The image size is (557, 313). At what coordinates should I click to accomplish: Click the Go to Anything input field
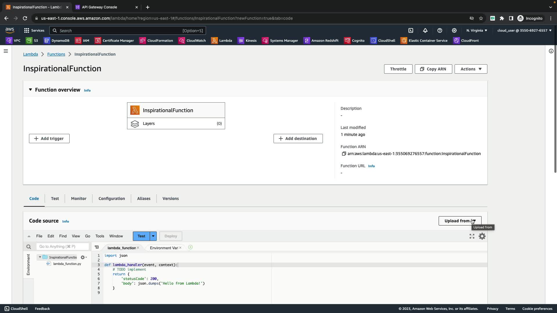pyautogui.click(x=63, y=246)
